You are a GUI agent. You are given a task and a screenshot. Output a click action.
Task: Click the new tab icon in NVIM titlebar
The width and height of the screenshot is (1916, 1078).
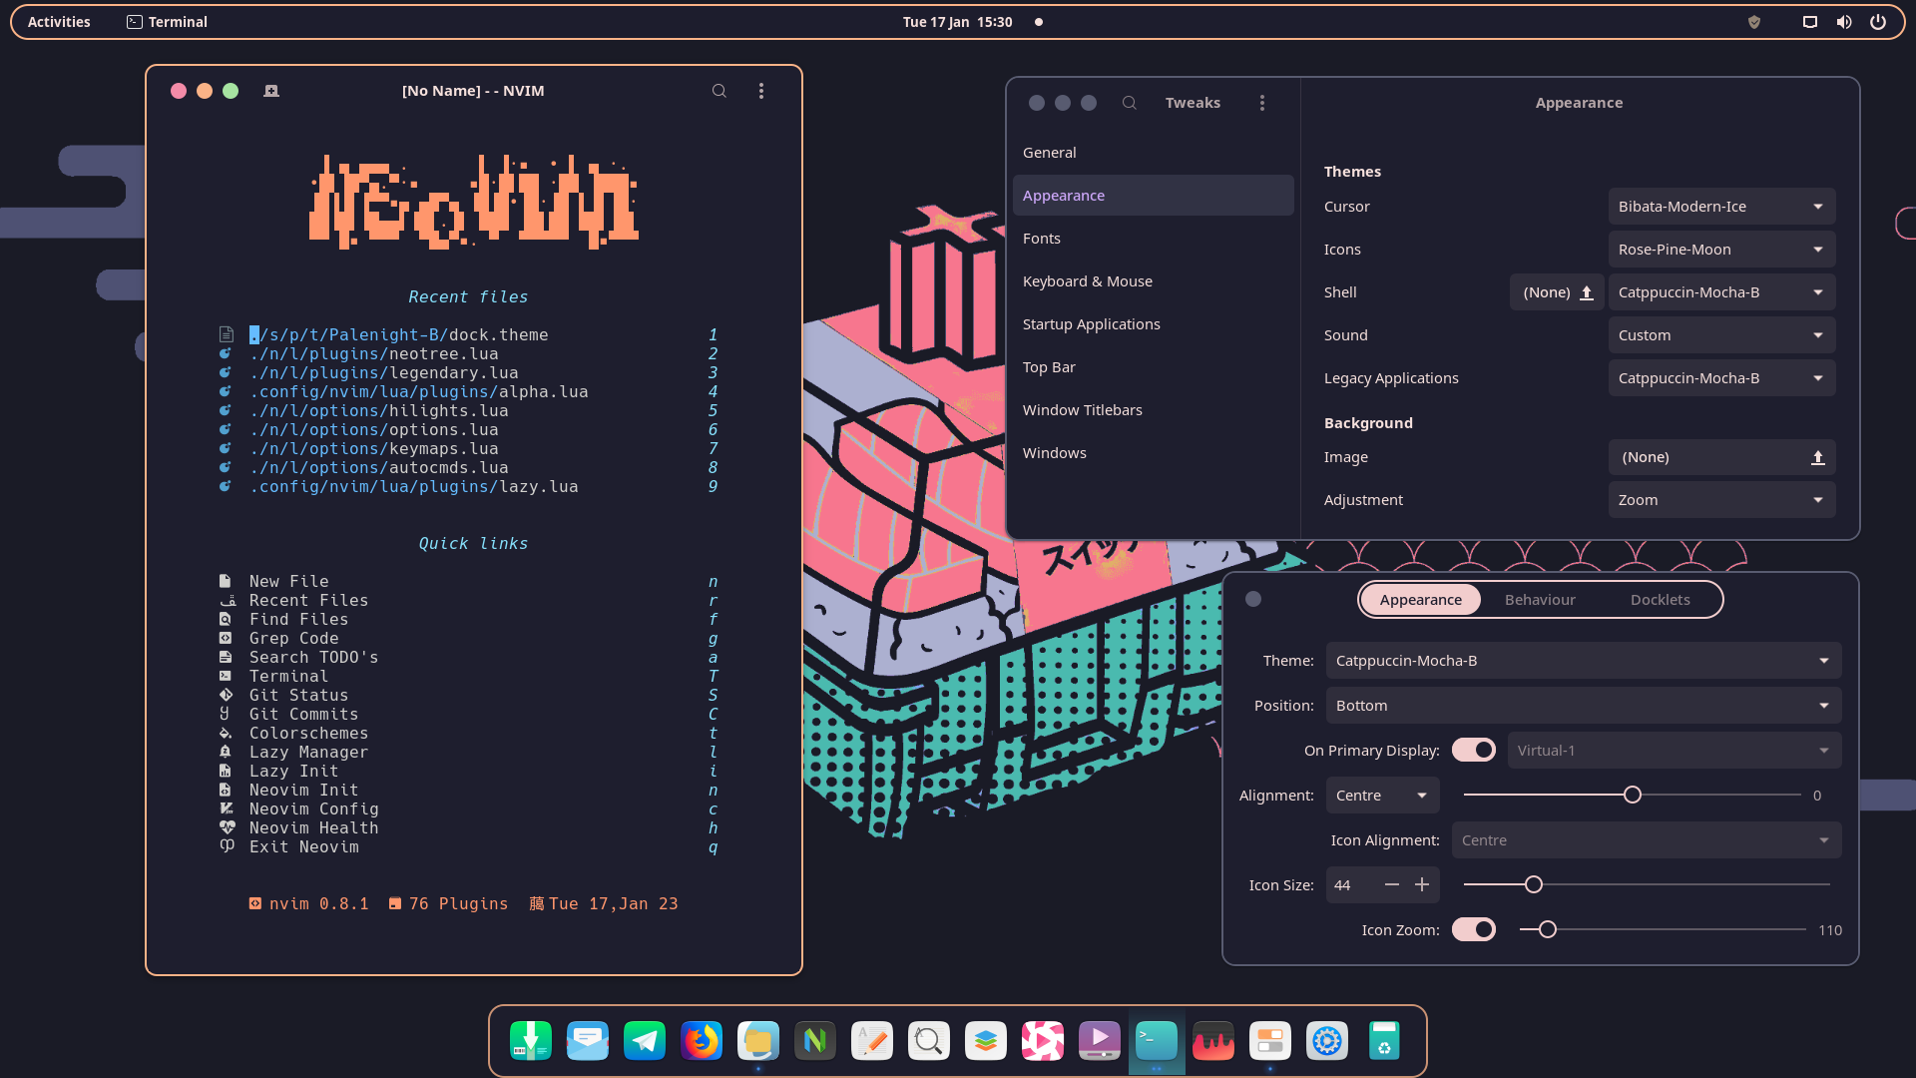tap(271, 91)
